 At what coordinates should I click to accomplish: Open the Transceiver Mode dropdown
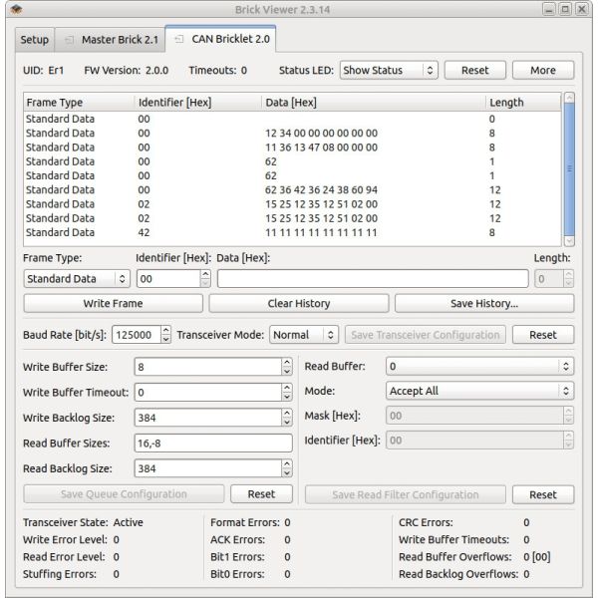304,335
